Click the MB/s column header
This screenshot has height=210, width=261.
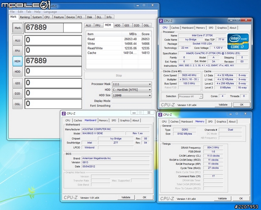click(x=130, y=34)
